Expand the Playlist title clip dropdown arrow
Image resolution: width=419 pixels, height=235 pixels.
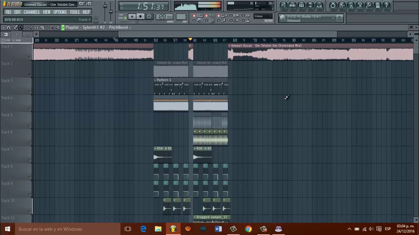point(130,28)
